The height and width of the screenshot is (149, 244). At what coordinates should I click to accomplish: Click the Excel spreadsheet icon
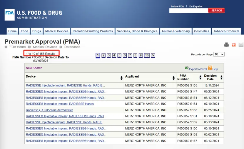point(187,68)
